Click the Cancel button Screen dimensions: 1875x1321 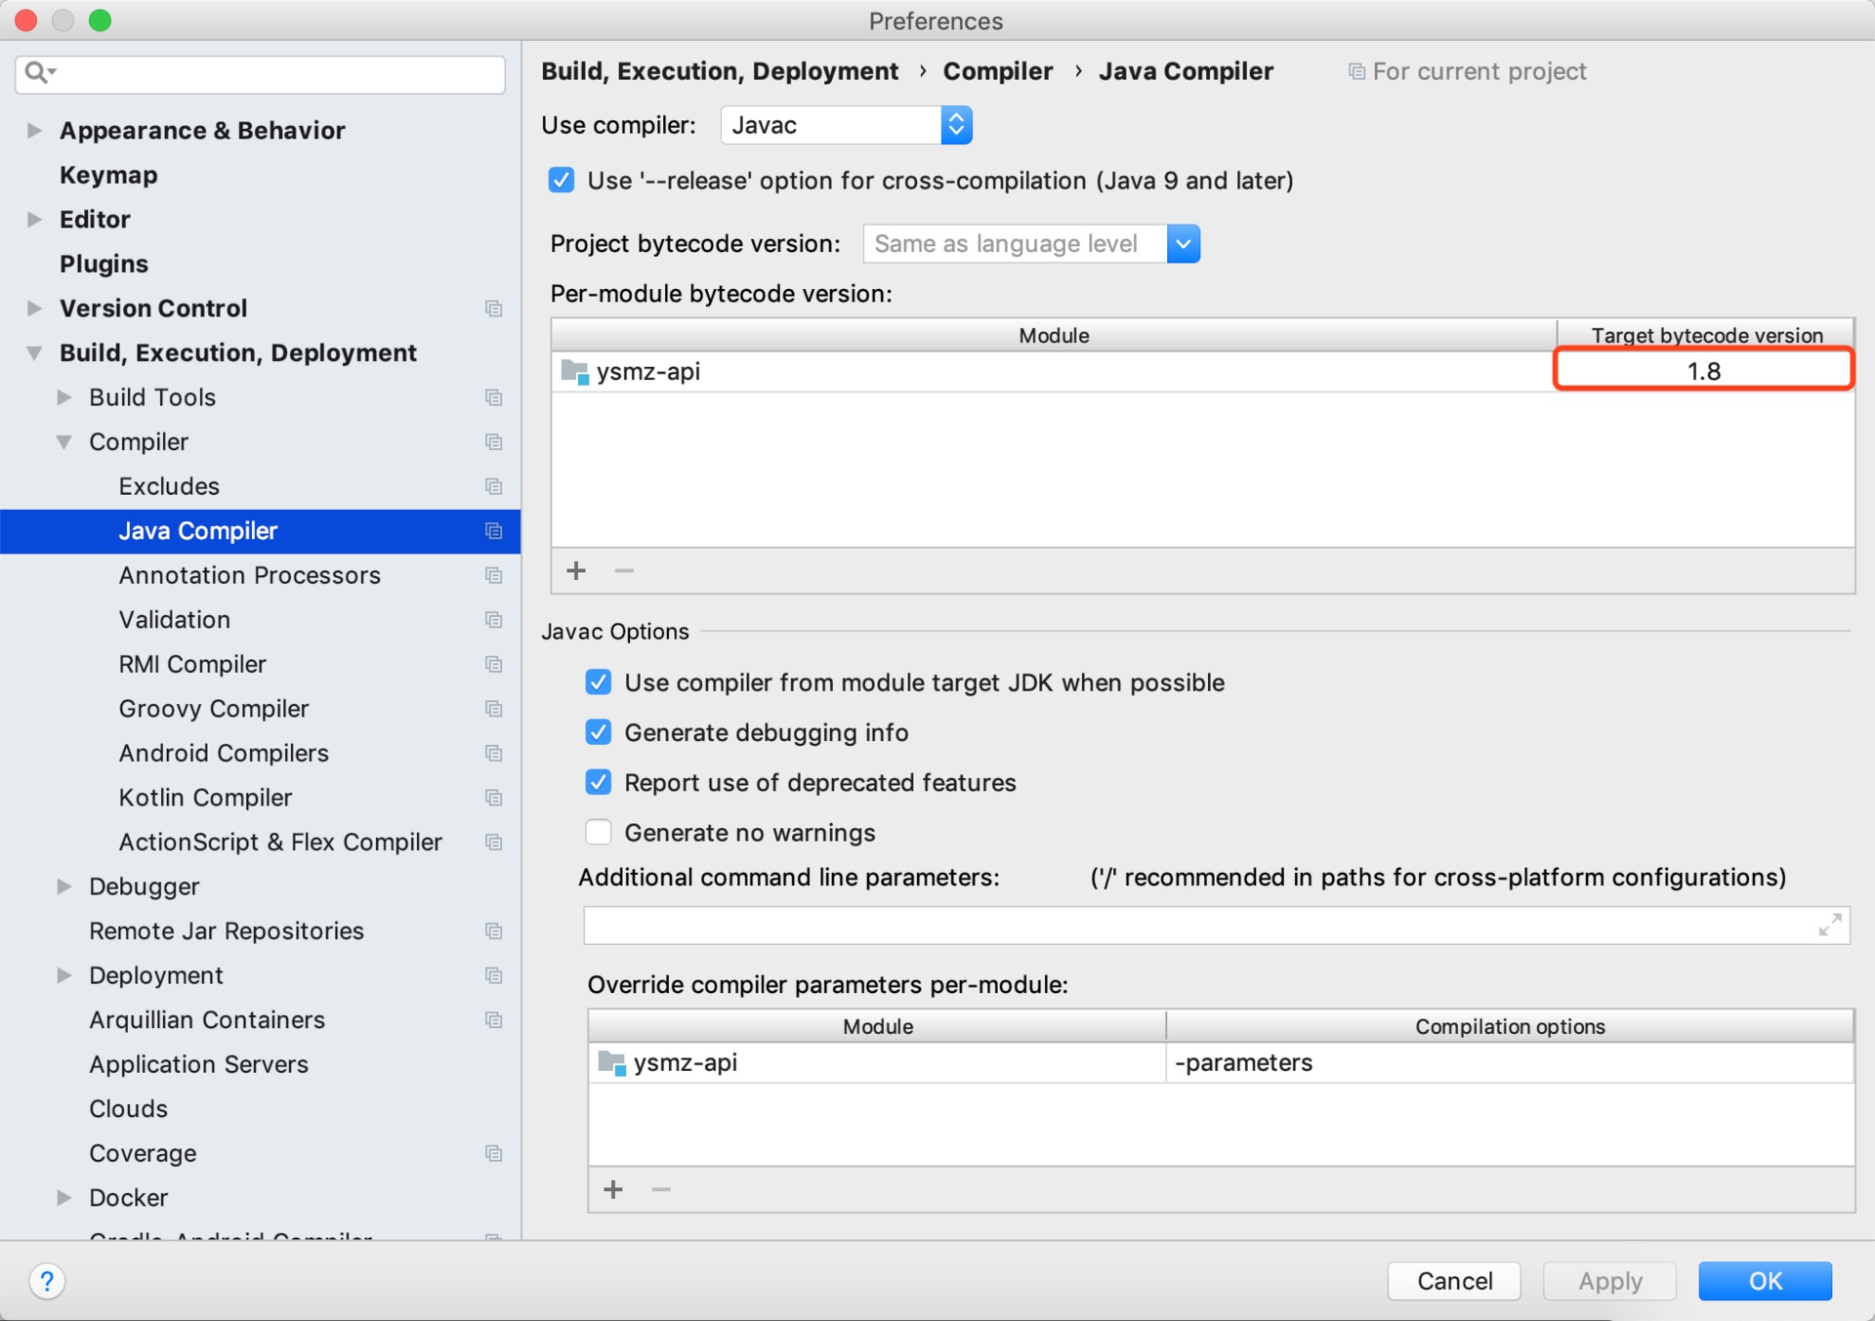pyautogui.click(x=1453, y=1280)
